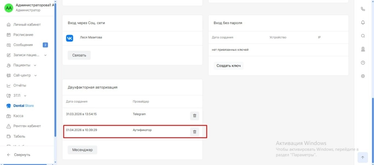Image resolution: width=374 pixels, height=165 pixels.
Task: Expand the Записи пациентов submenu
Action: (x=45, y=55)
